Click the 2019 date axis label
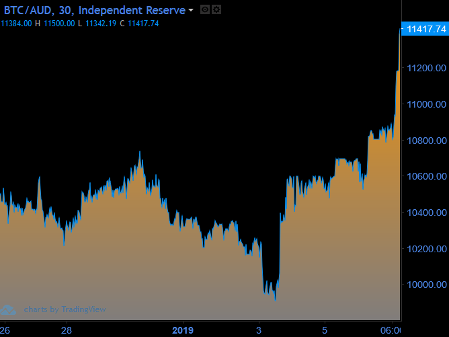Viewport: 449px width, 337px height. 183,330
